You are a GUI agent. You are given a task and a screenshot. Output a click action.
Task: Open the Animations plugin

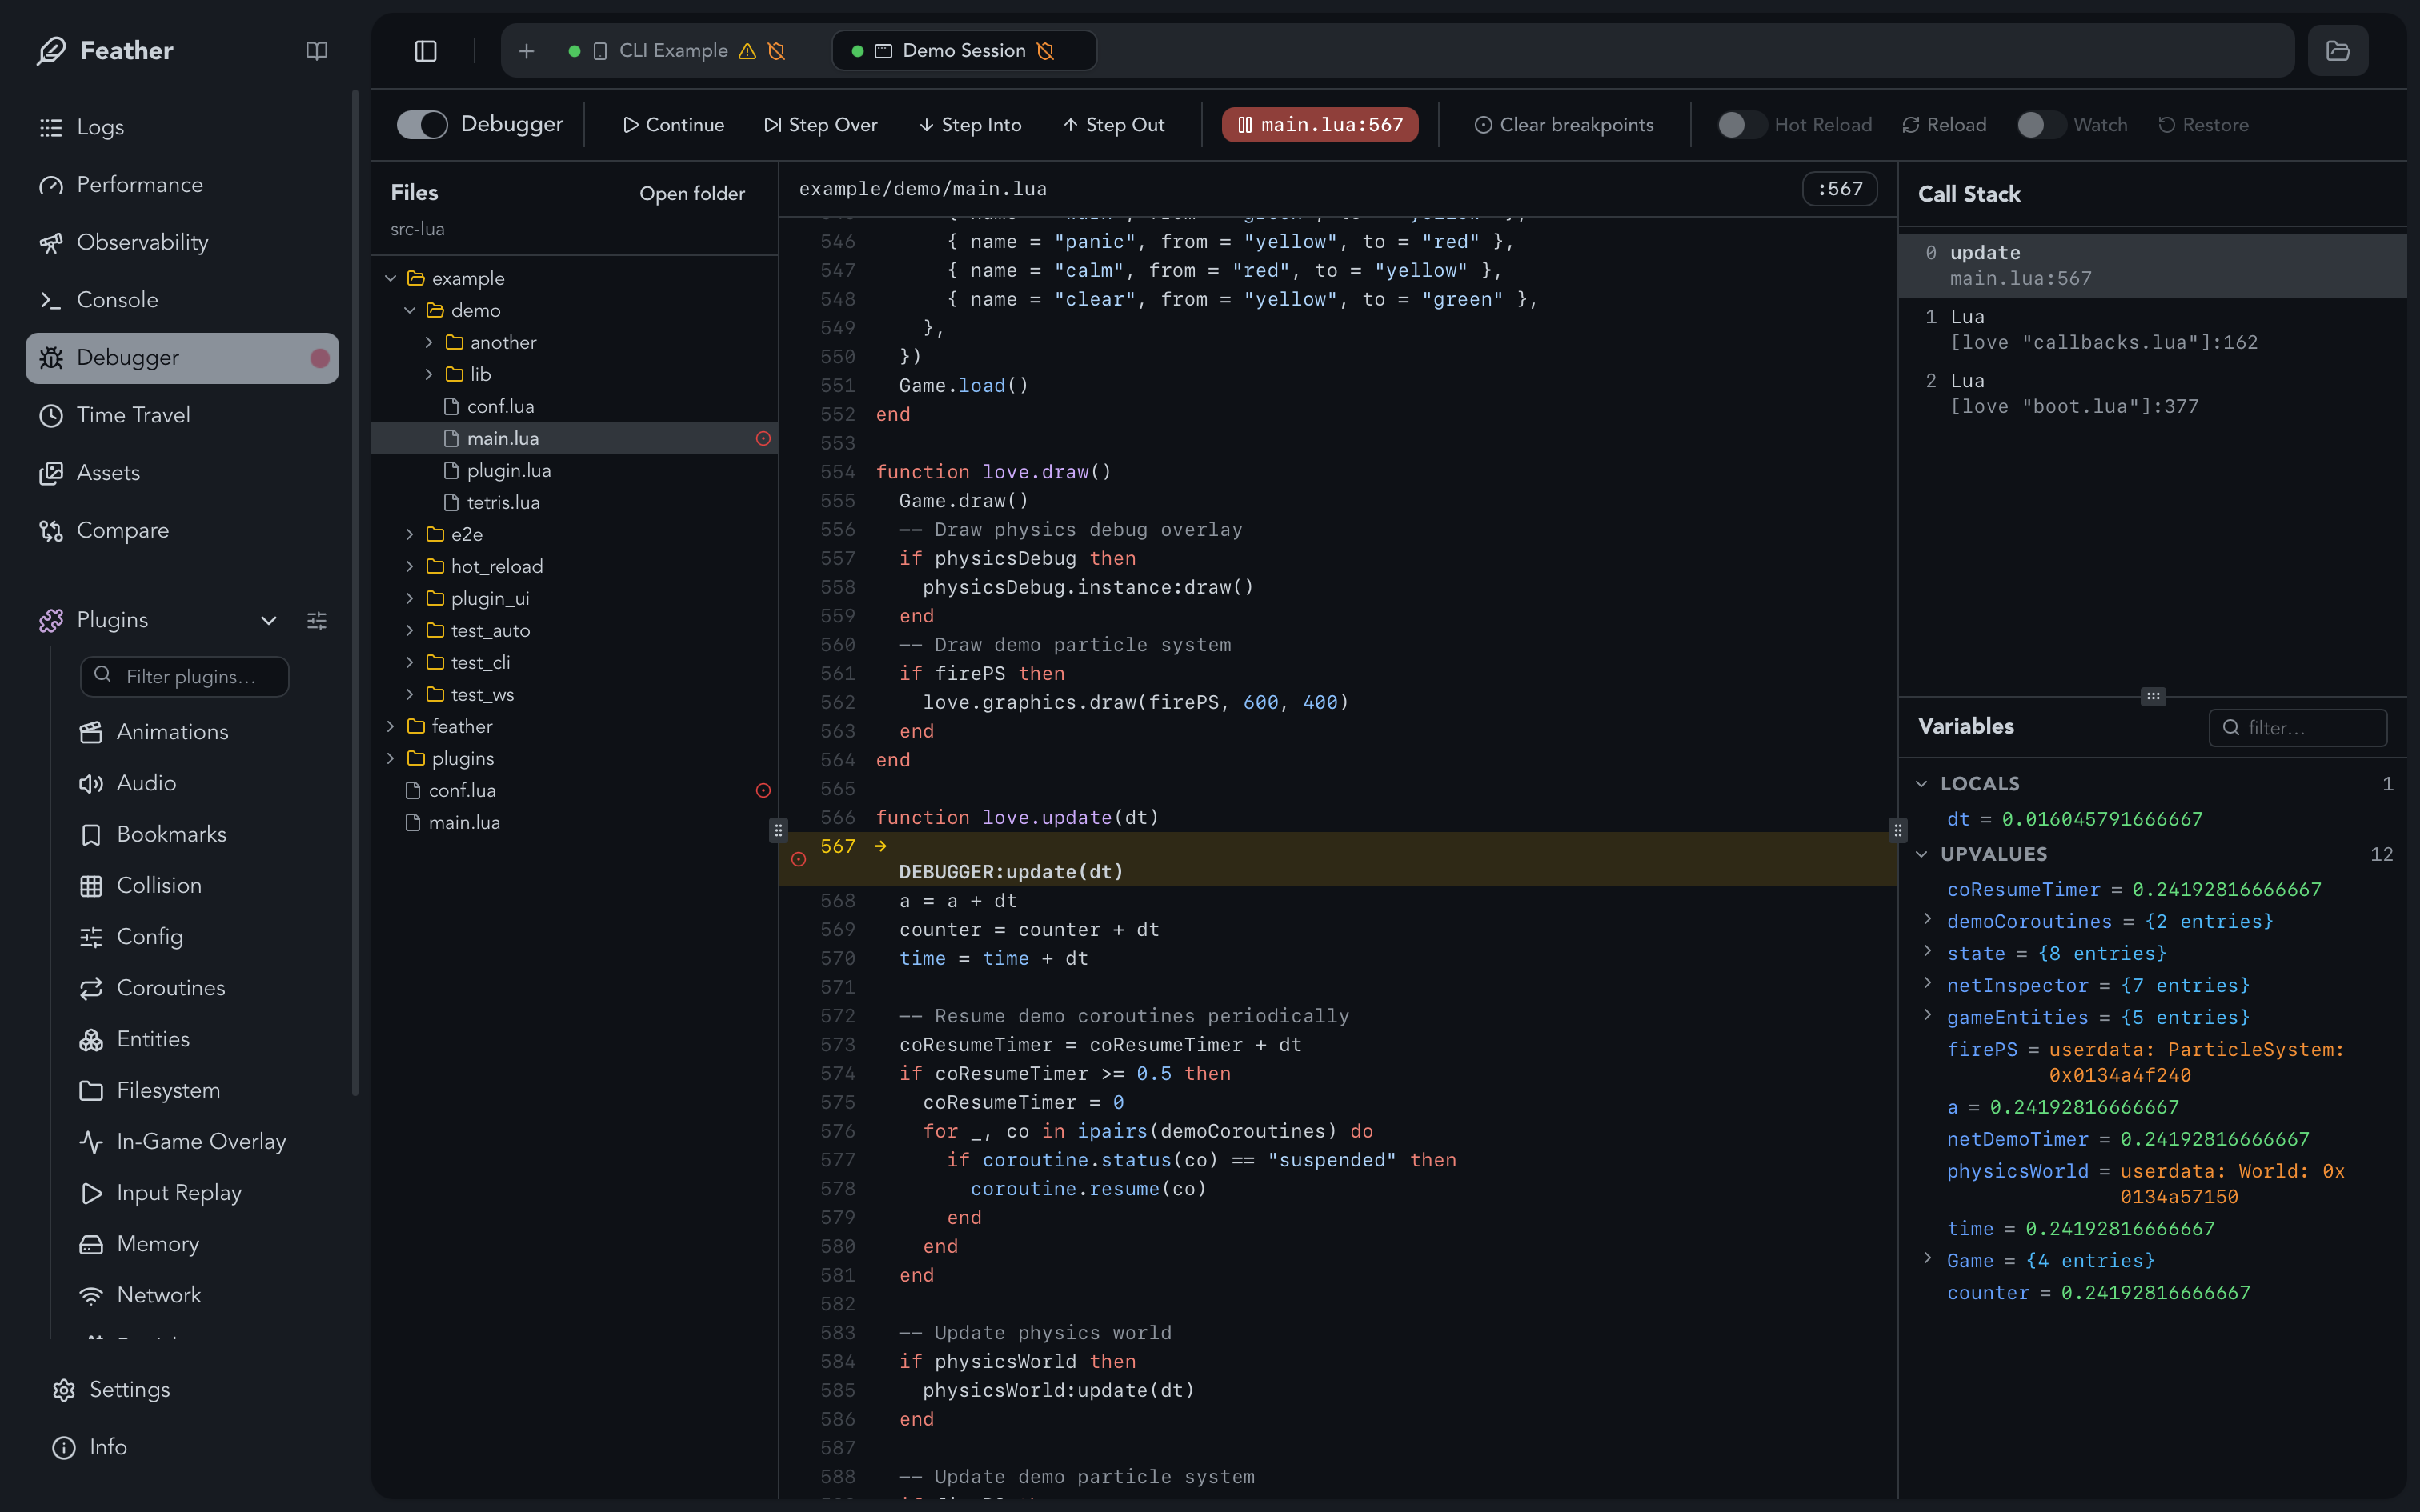(173, 732)
